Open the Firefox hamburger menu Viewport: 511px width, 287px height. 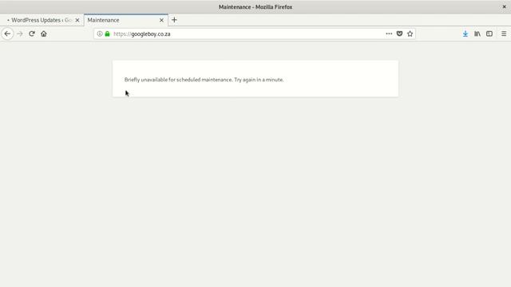(x=504, y=33)
